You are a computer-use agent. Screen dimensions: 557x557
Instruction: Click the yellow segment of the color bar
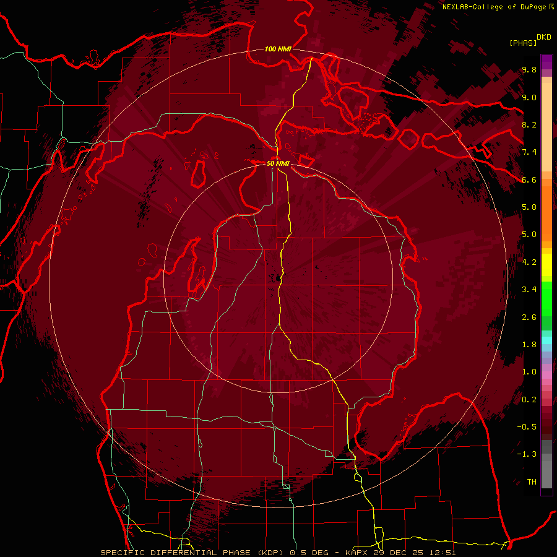point(546,265)
